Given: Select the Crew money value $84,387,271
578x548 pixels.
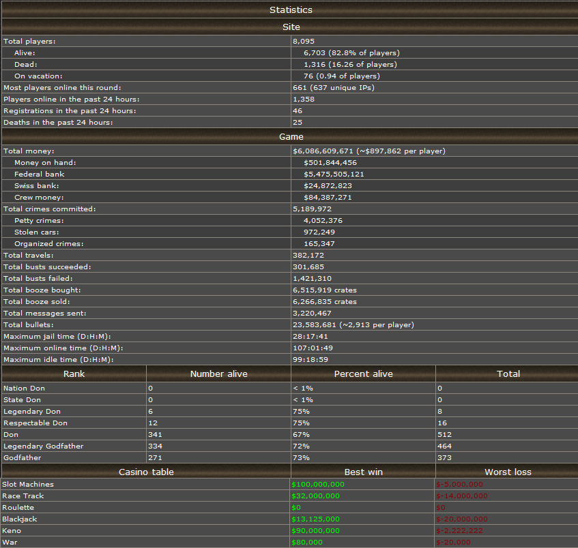Looking at the screenshot, I should tap(328, 198).
